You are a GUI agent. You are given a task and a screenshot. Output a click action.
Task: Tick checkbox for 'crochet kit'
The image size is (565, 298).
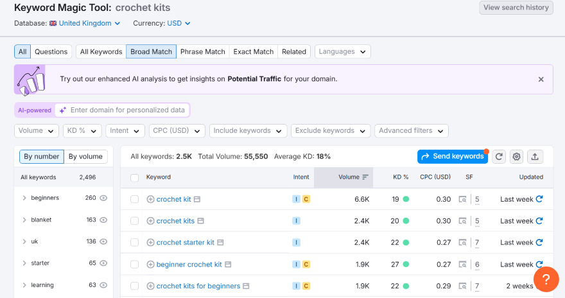[134, 199]
